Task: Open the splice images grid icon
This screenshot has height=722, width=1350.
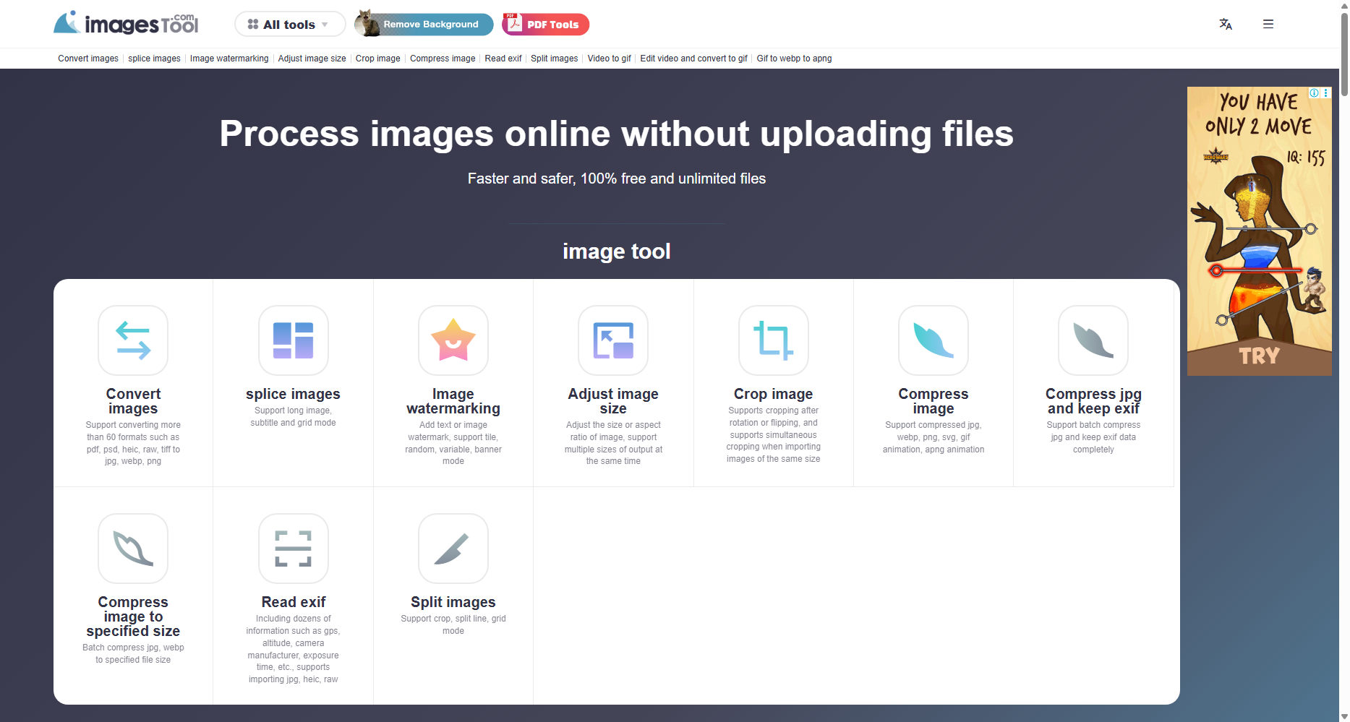Action: pyautogui.click(x=293, y=340)
